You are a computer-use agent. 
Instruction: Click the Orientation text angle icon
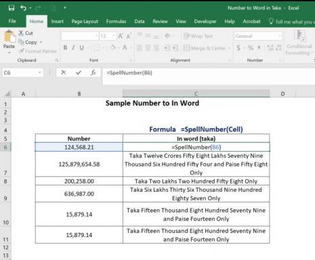pyautogui.click(x=167, y=35)
